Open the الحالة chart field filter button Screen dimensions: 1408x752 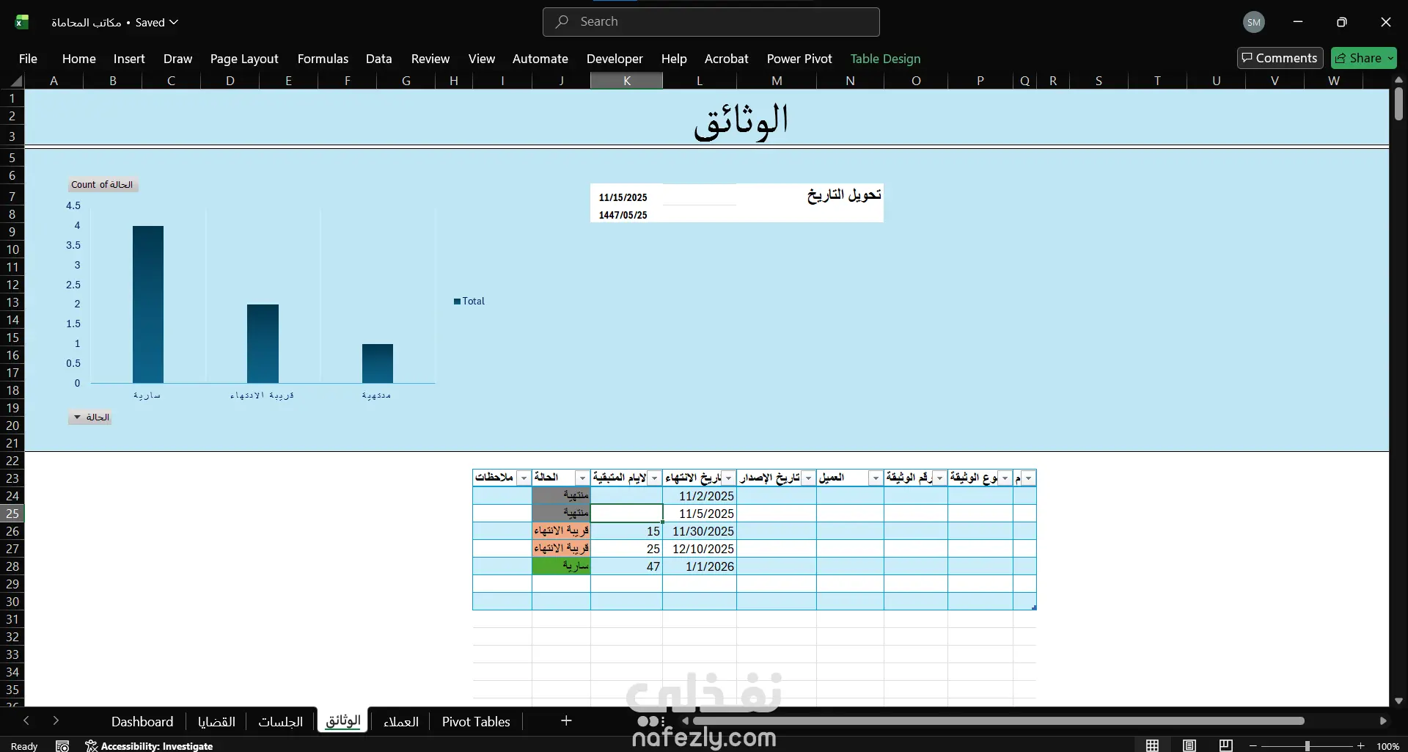pos(90,417)
